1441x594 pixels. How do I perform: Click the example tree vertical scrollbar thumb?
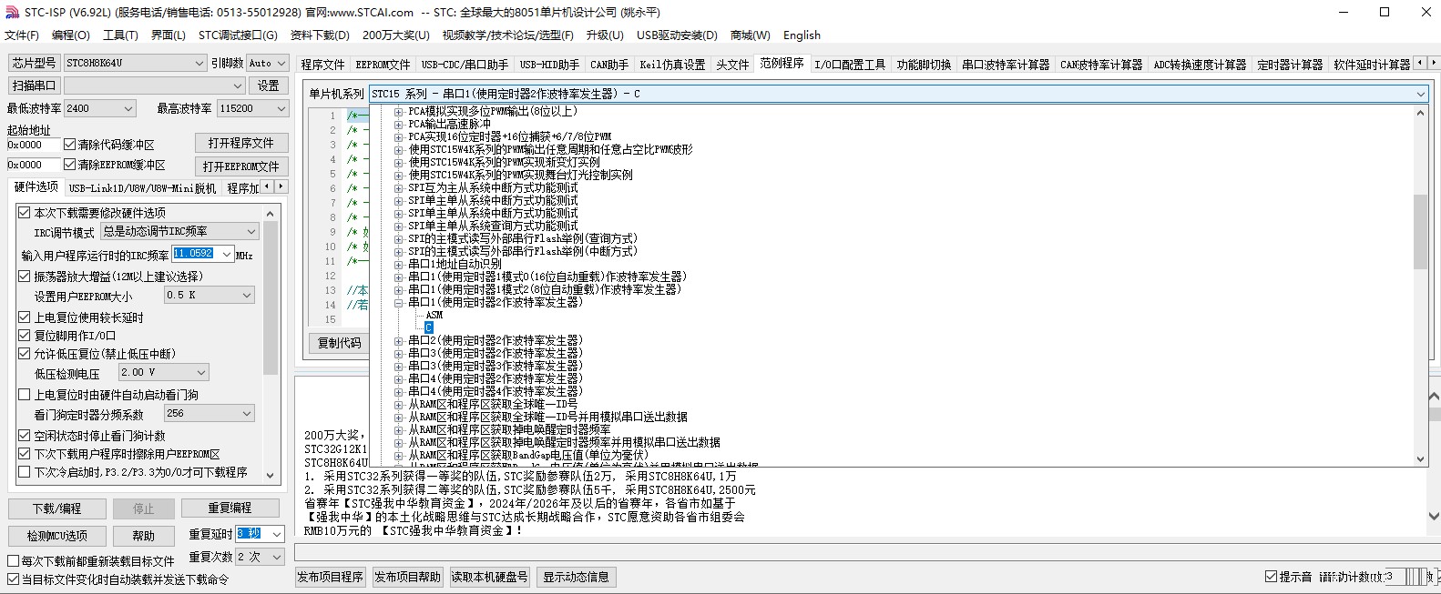tap(1420, 232)
